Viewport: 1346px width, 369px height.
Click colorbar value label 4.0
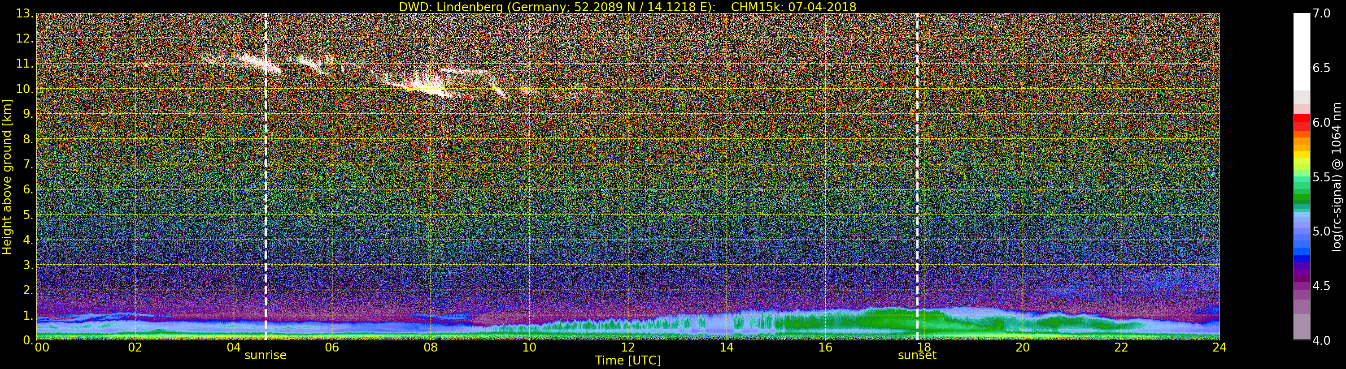click(1321, 340)
